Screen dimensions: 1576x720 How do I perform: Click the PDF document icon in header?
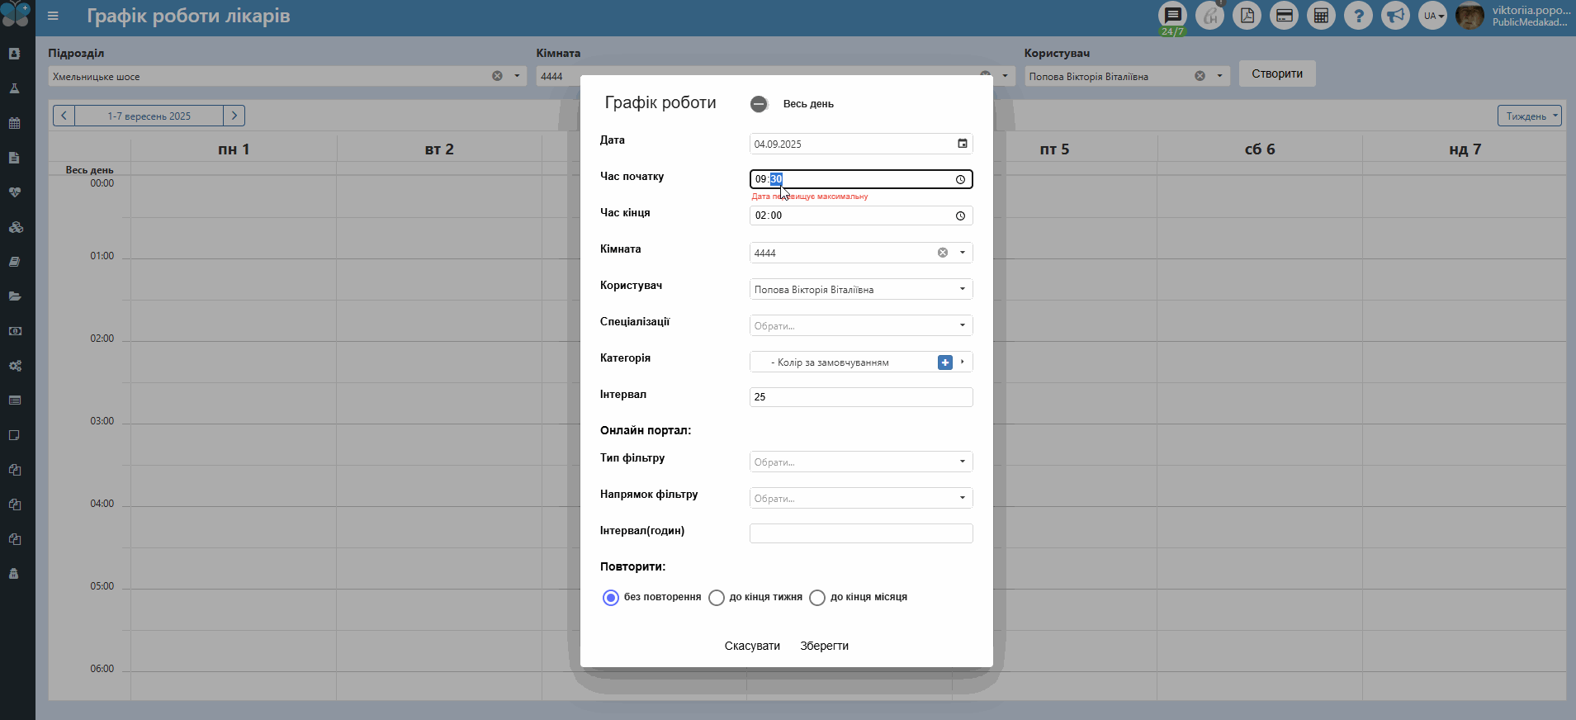click(1247, 16)
